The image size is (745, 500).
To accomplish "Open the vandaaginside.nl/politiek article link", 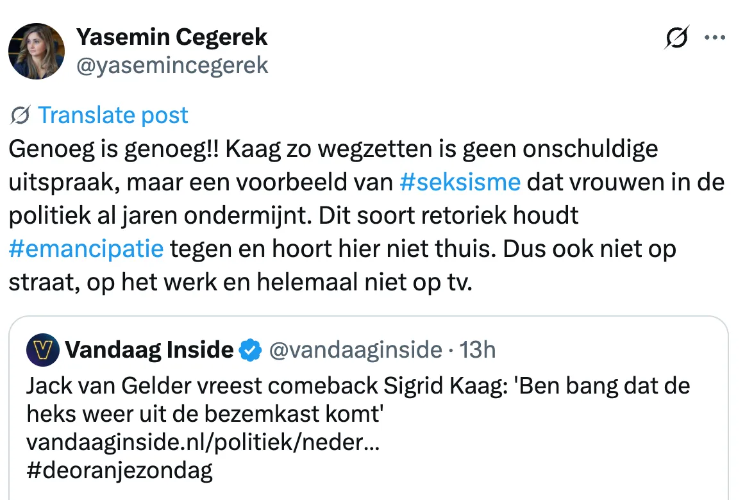I will (203, 442).
